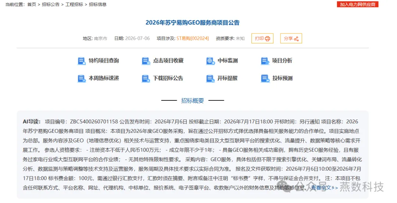The image size is (397, 203).
Task: Click the 开标提醒 icon
Action: 210,78
